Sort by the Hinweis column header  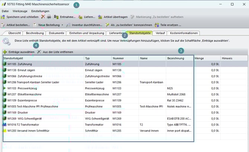coord(234,58)
